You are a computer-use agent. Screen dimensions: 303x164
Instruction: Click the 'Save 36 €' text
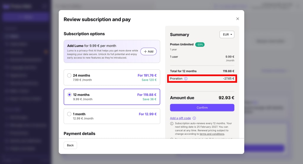[149, 99]
